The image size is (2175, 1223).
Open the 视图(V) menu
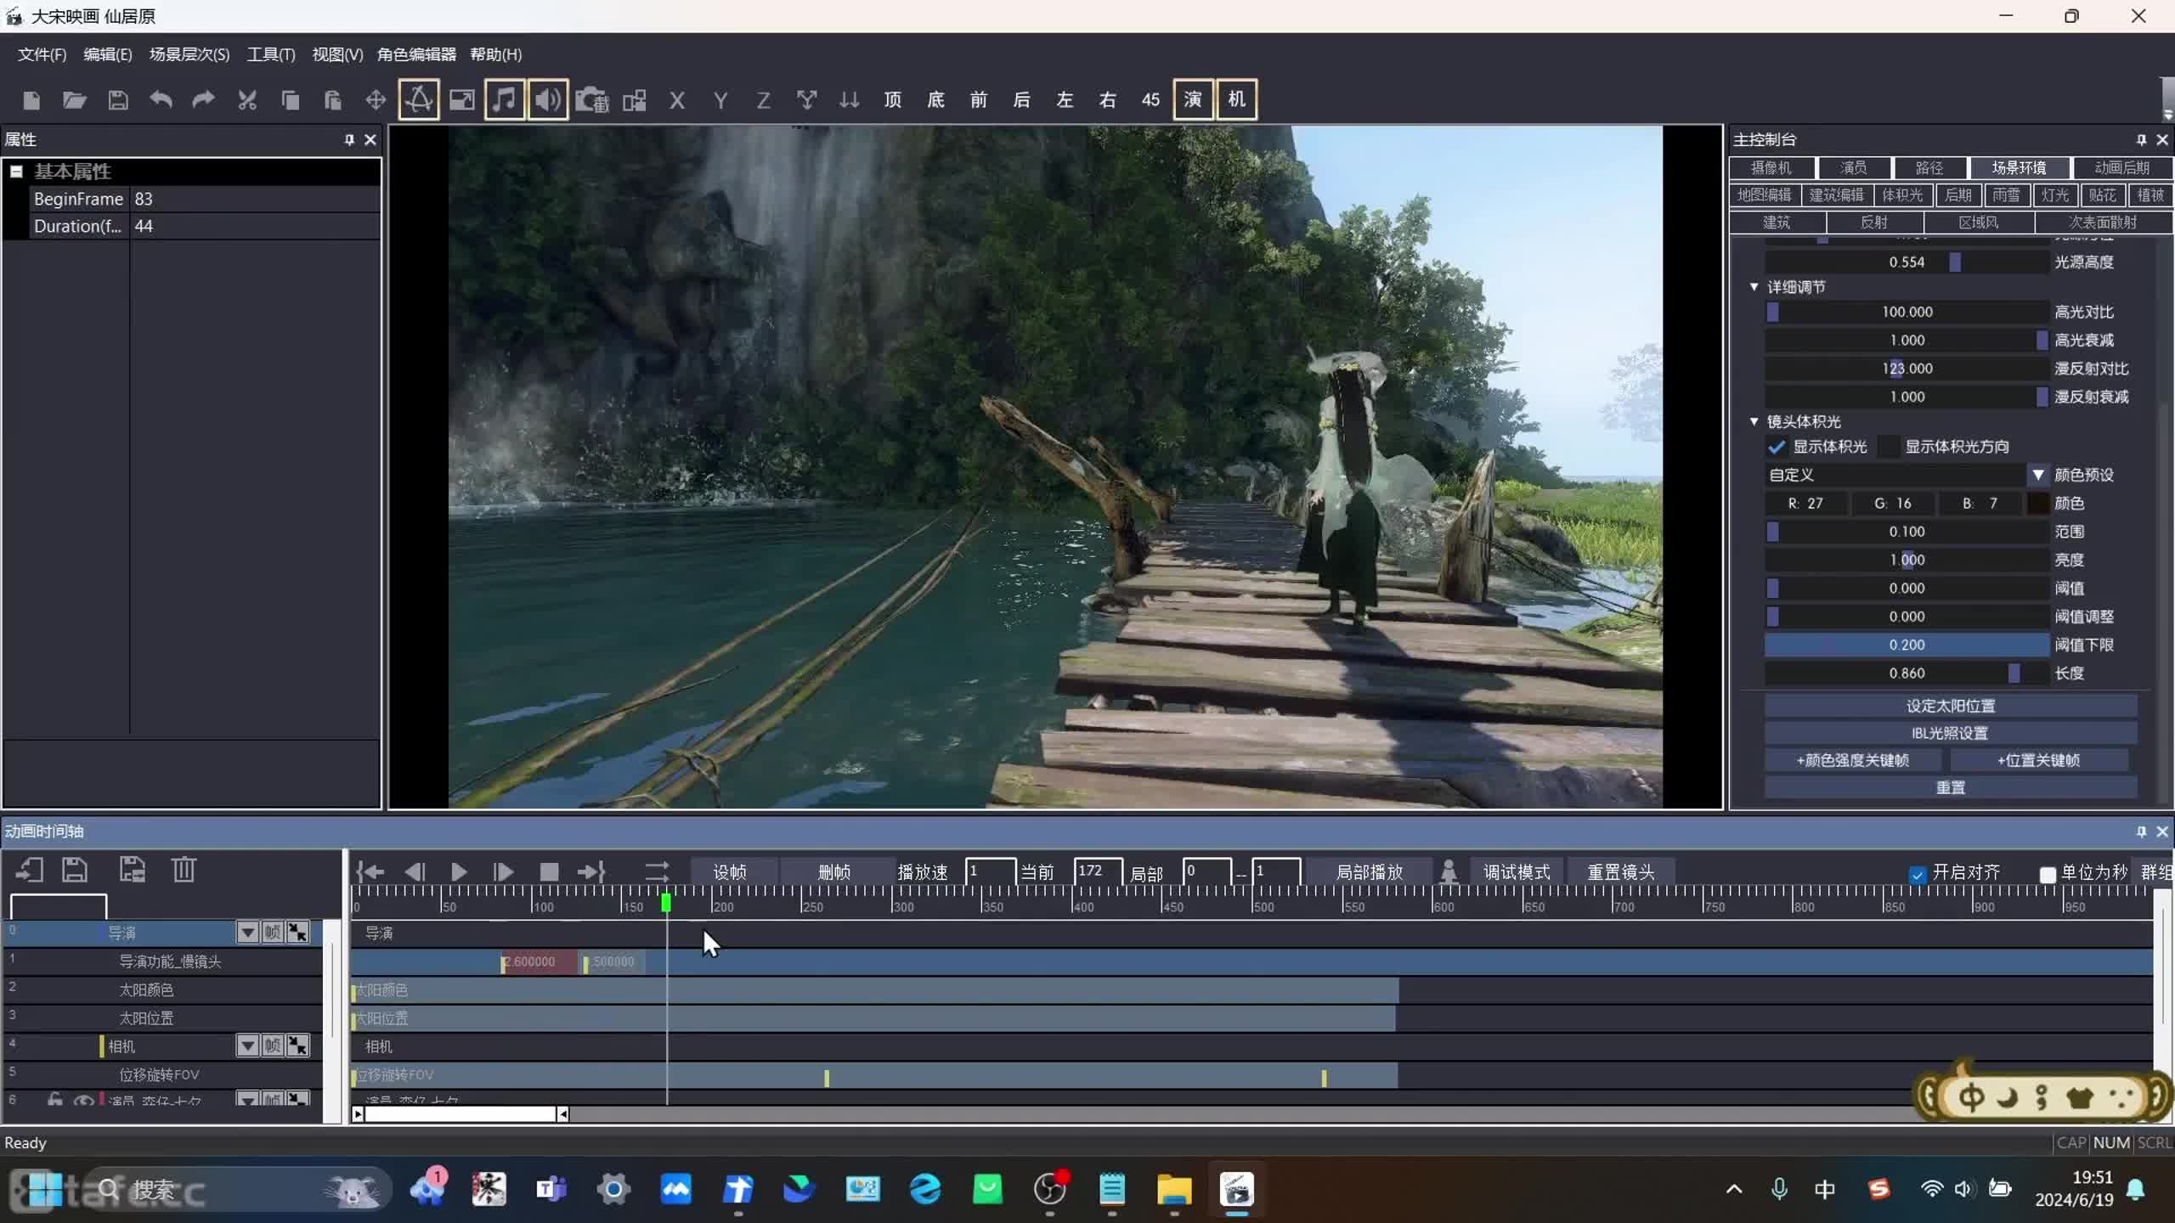pyautogui.click(x=337, y=54)
